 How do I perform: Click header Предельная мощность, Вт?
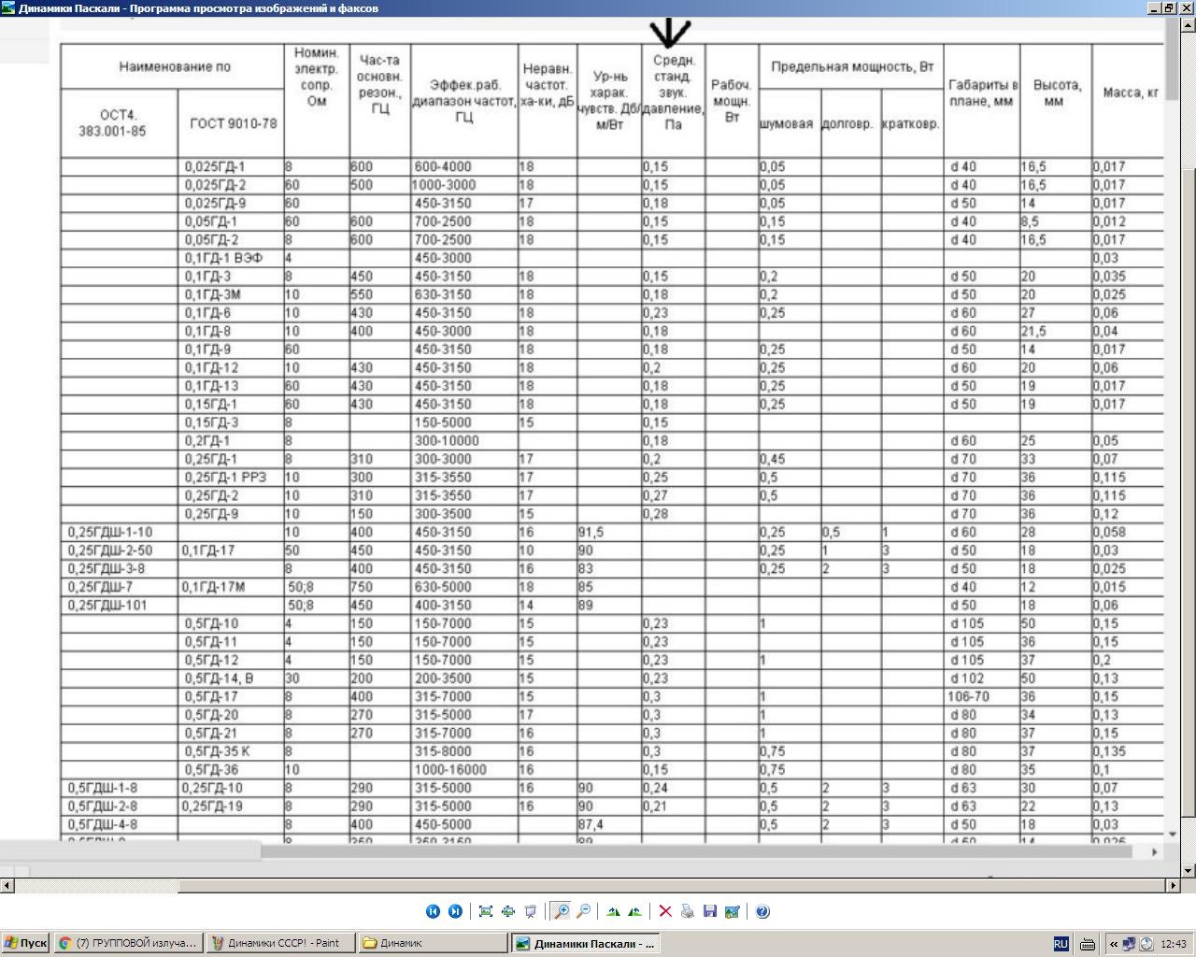[852, 66]
